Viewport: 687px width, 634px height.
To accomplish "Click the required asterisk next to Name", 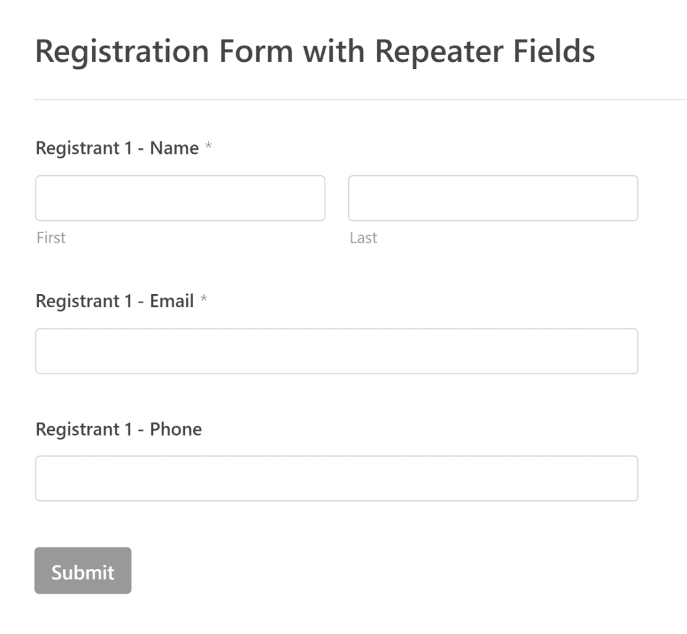I will [x=208, y=146].
